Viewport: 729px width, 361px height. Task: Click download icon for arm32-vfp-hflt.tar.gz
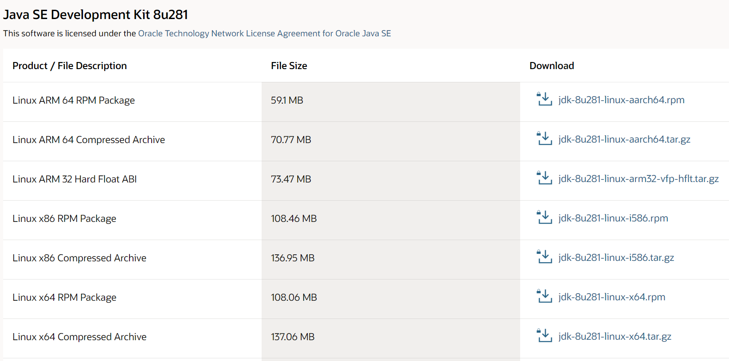tap(544, 178)
